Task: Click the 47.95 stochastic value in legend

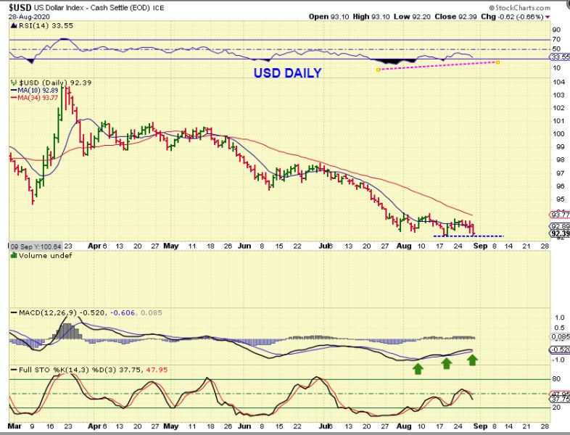Action: [x=157, y=370]
